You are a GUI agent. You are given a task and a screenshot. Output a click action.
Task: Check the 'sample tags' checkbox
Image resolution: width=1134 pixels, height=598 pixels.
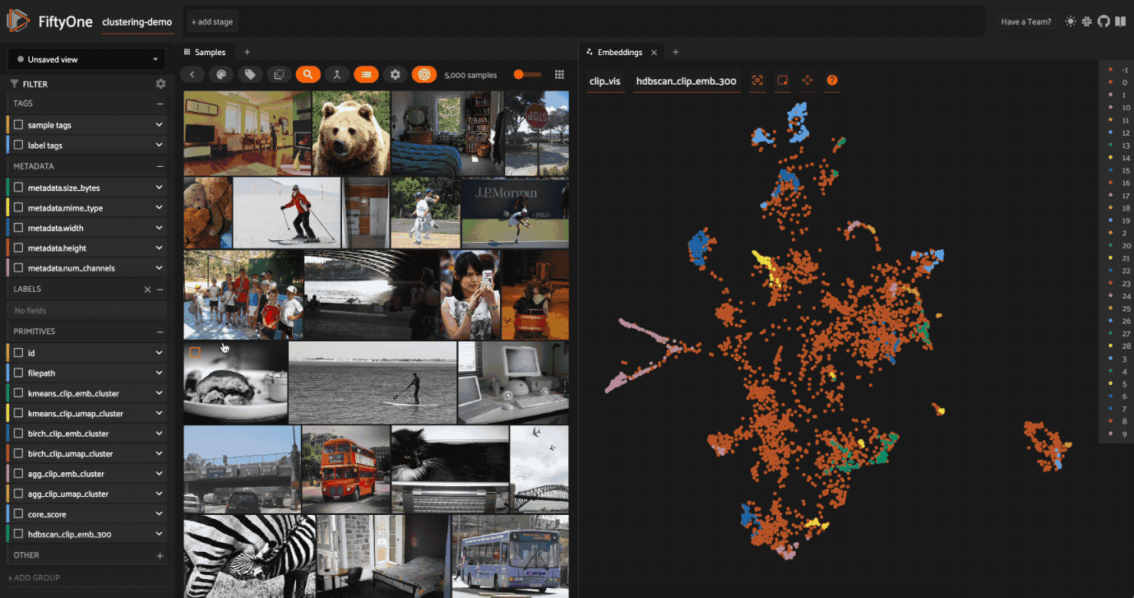(19, 125)
